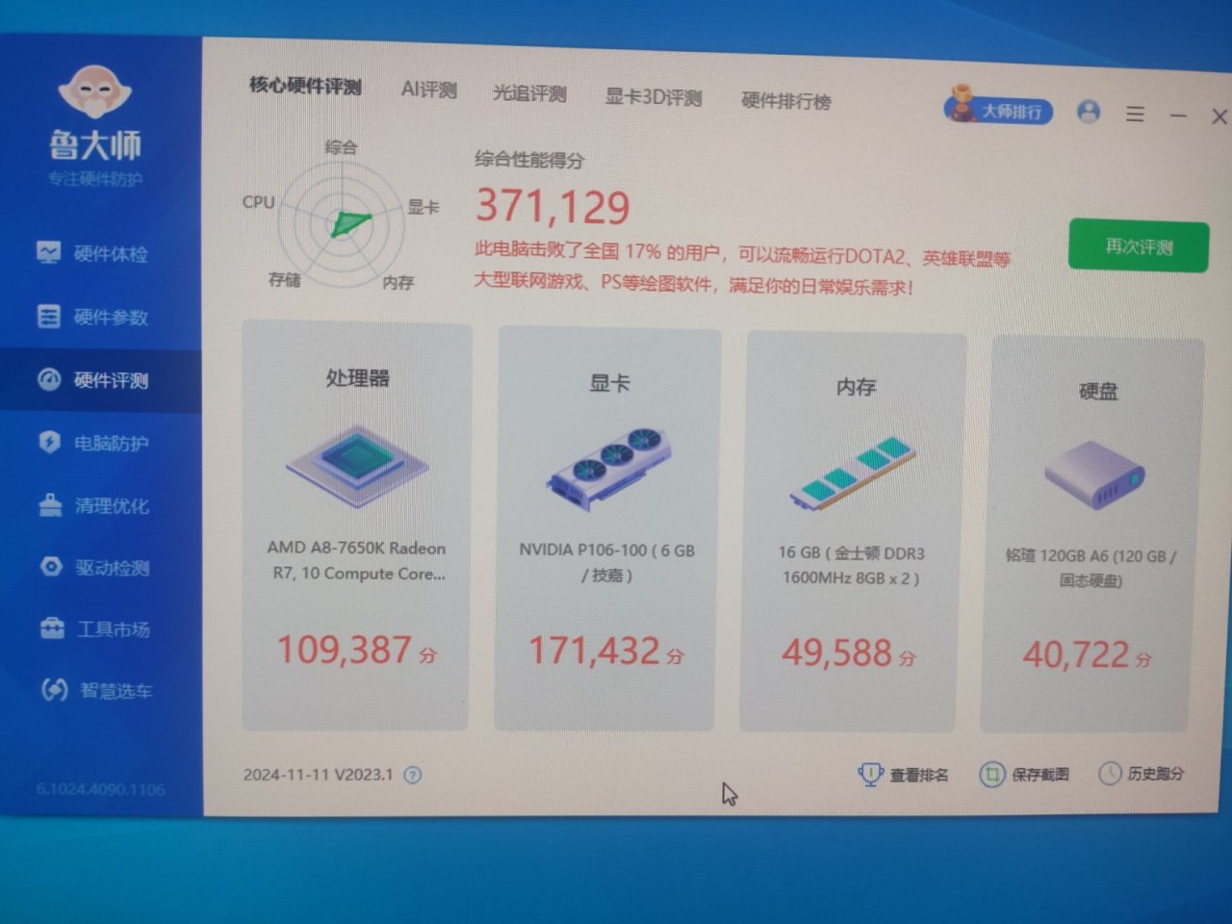Viewport: 1232px width, 924px height.
Task: Open the 大师排行 ranking badge
Action: point(998,108)
